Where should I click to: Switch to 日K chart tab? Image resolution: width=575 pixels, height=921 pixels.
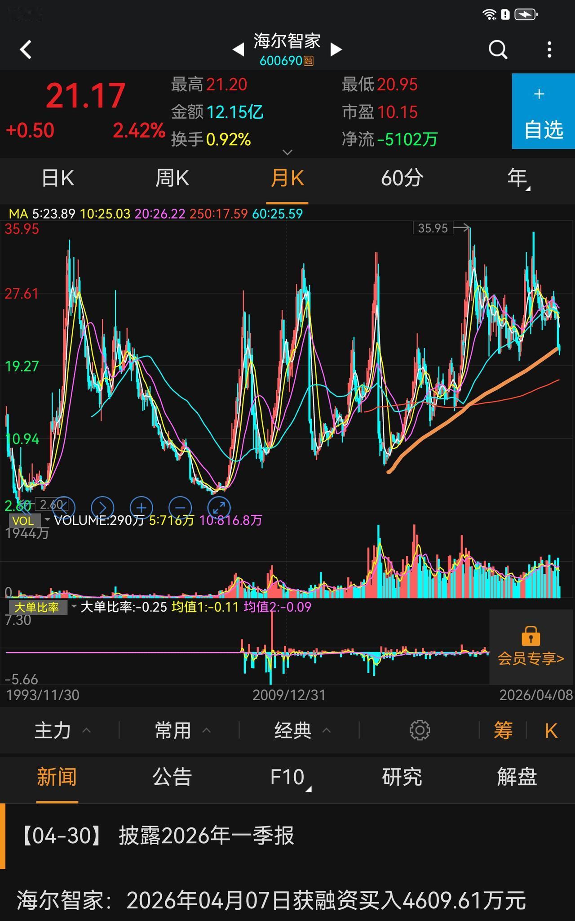click(x=57, y=178)
